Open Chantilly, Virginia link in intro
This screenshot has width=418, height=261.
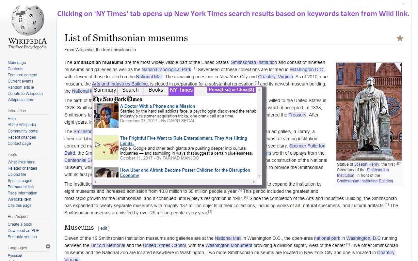click(x=276, y=77)
